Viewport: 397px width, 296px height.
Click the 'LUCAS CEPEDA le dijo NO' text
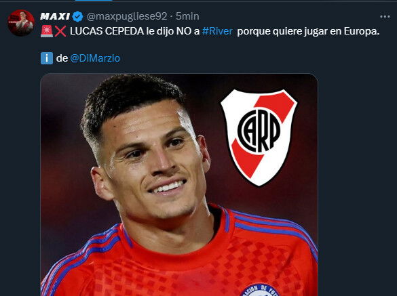coord(134,31)
